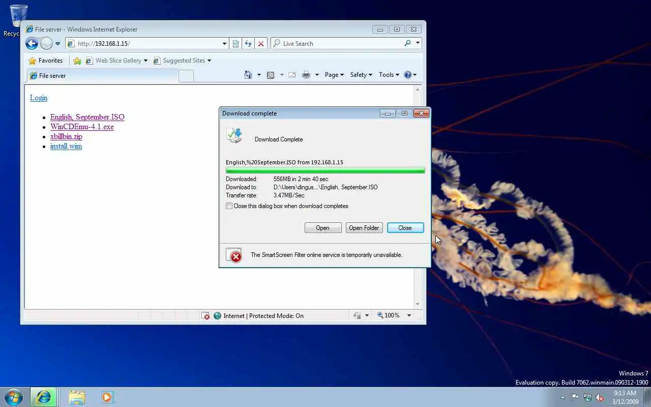This screenshot has height=407, width=651.
Task: Select the File server tab
Action: pos(102,76)
